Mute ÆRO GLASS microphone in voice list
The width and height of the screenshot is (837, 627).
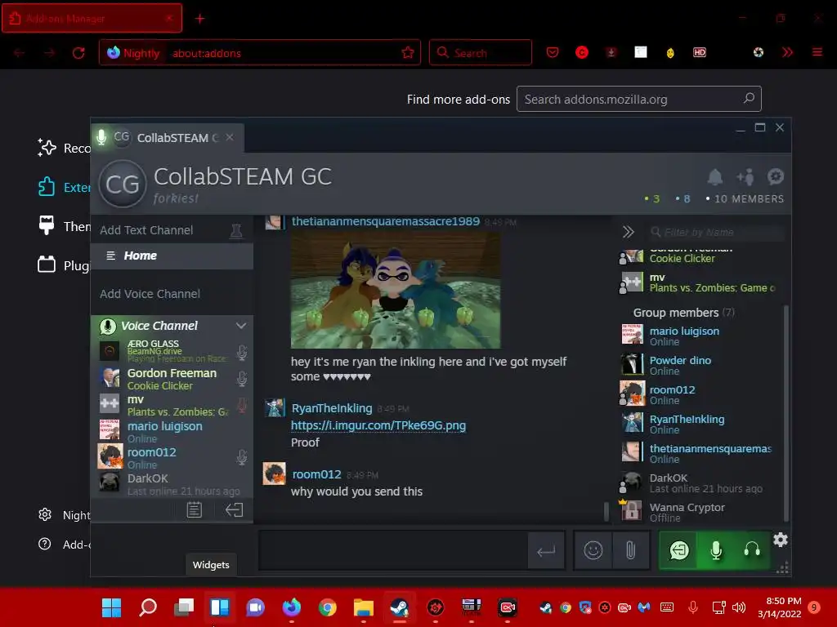[242, 353]
